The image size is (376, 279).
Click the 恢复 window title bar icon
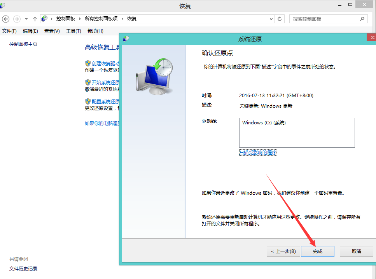tap(2, 5)
